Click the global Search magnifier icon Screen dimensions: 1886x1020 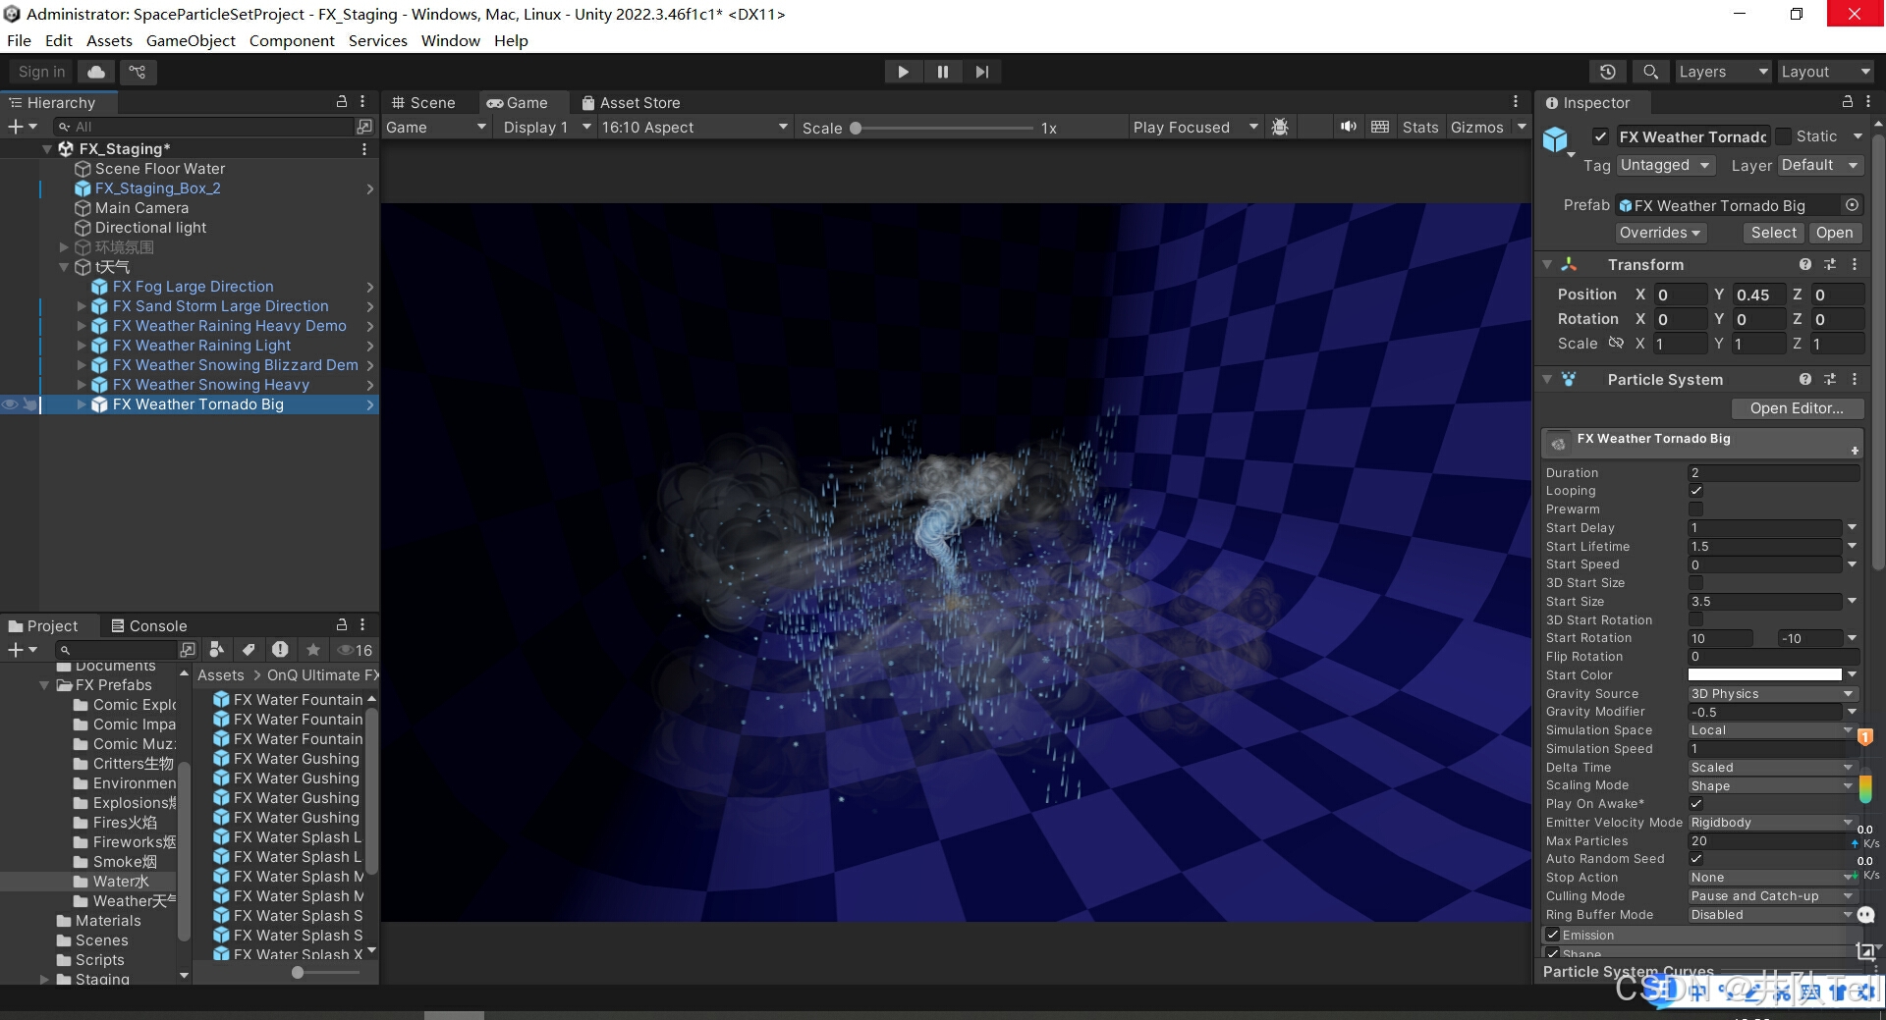click(x=1650, y=72)
